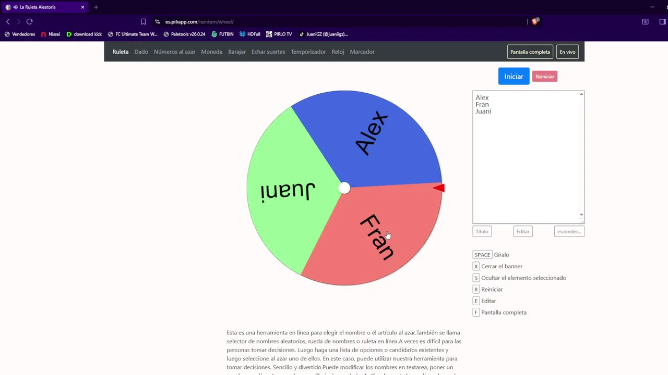Click the pink Reiniciar button

(x=545, y=77)
